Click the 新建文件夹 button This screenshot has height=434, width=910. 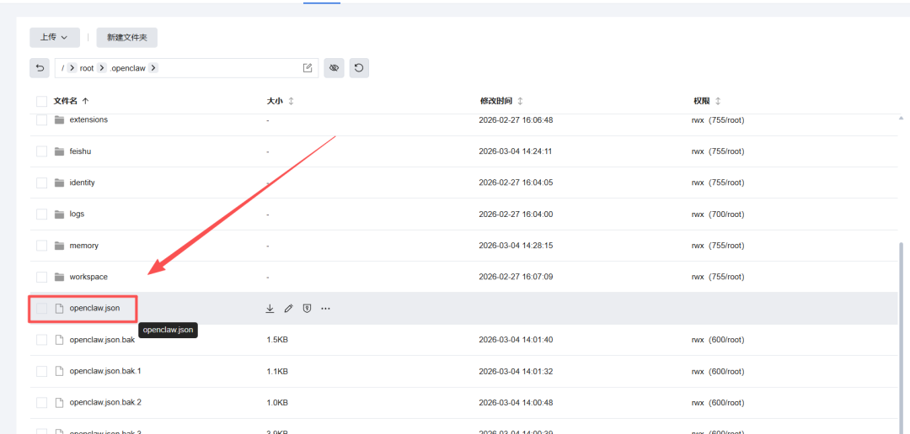[x=127, y=37]
